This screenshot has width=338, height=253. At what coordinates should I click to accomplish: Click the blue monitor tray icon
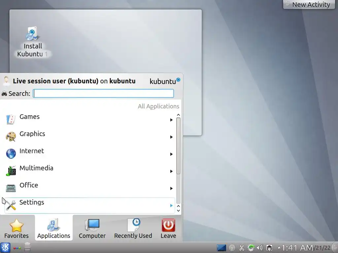point(221,248)
